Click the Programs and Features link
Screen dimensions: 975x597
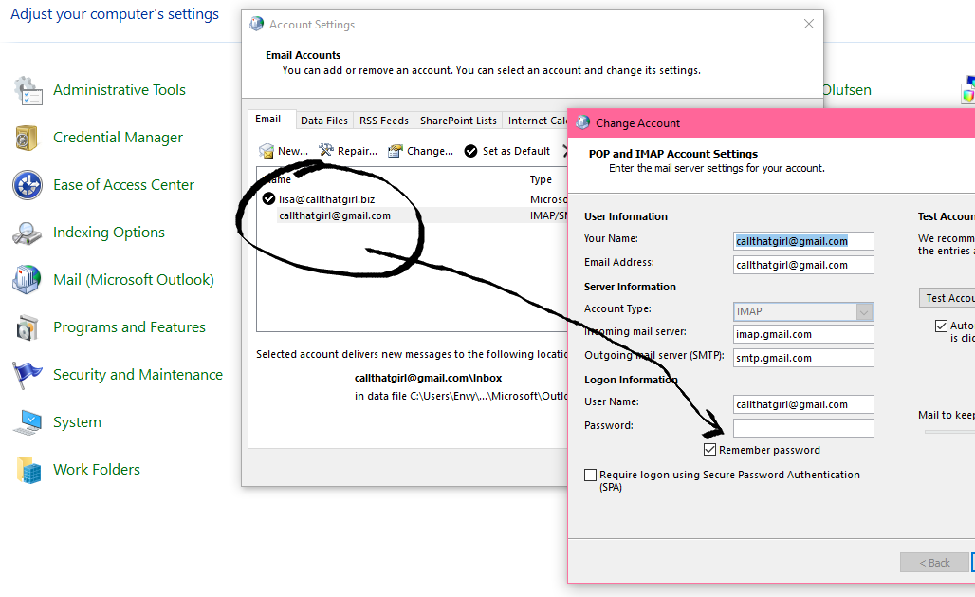[x=129, y=327]
